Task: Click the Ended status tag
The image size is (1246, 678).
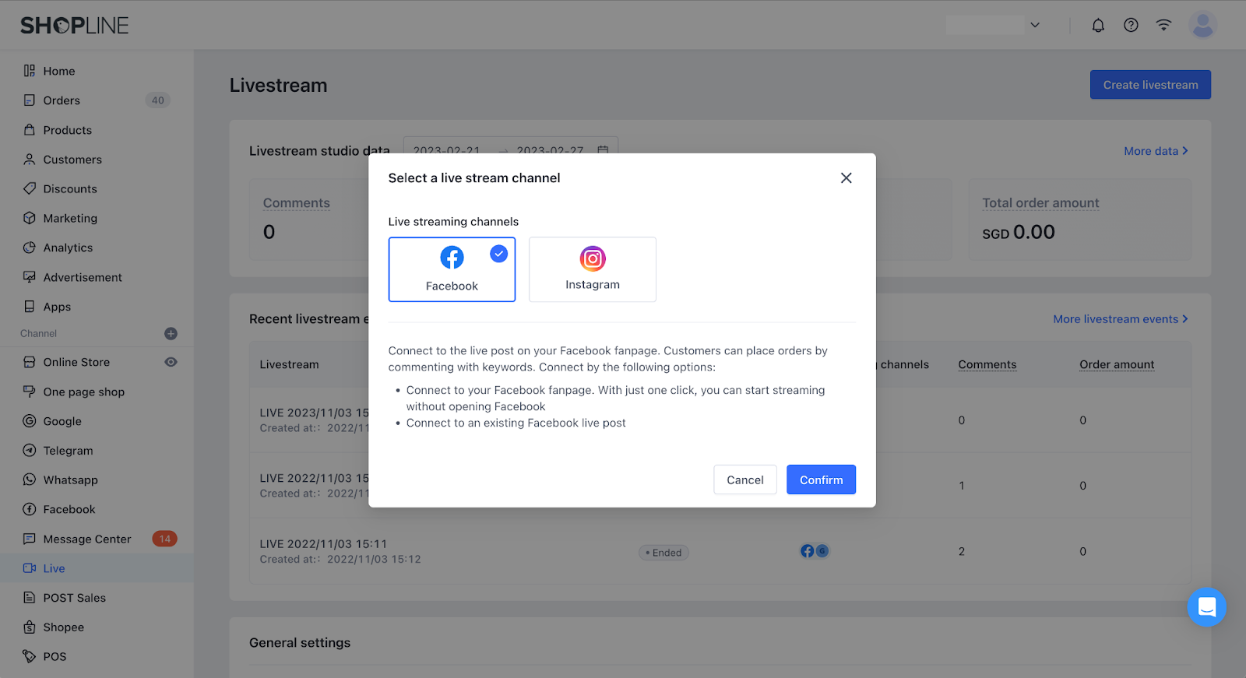Action: [663, 553]
